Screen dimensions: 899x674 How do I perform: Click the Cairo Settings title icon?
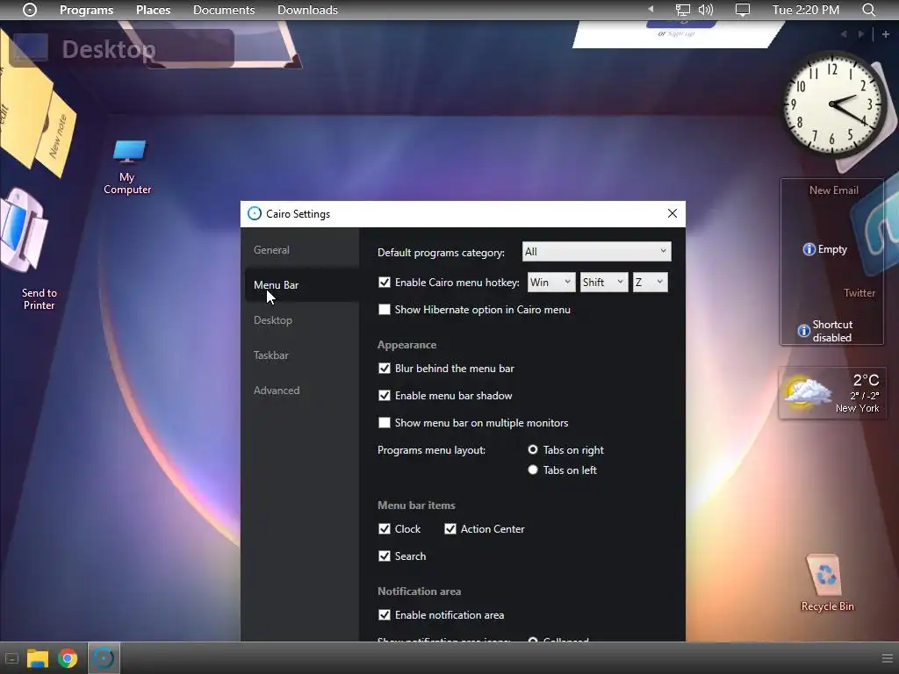point(254,213)
